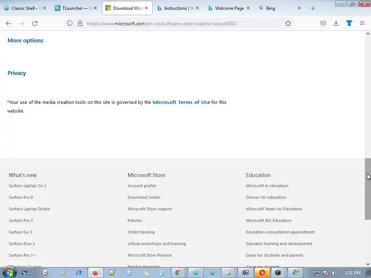Open PowerShell from the taskbar
The height and width of the screenshot is (278, 371).
79,273
